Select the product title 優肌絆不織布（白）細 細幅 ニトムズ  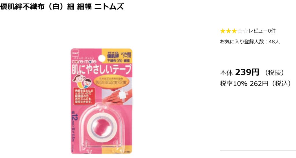62,7
